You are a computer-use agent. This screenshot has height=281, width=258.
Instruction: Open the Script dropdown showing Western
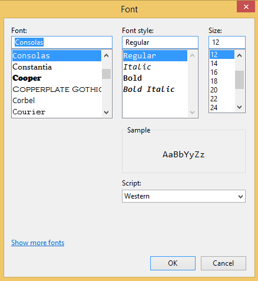pyautogui.click(x=184, y=196)
